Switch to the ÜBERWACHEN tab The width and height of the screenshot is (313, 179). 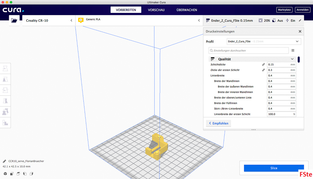[187, 10]
